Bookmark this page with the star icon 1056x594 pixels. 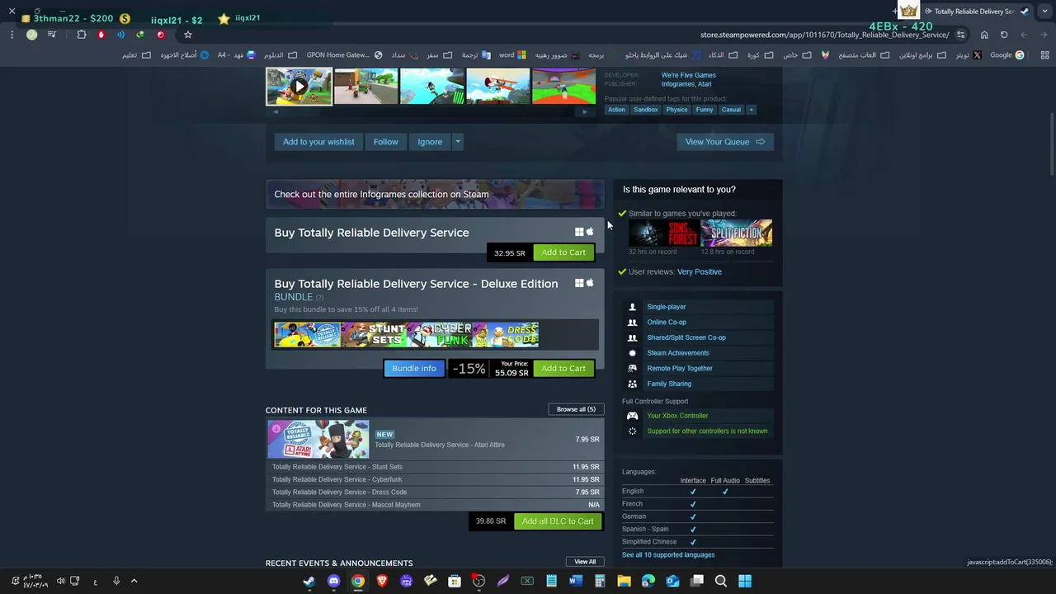click(x=188, y=35)
